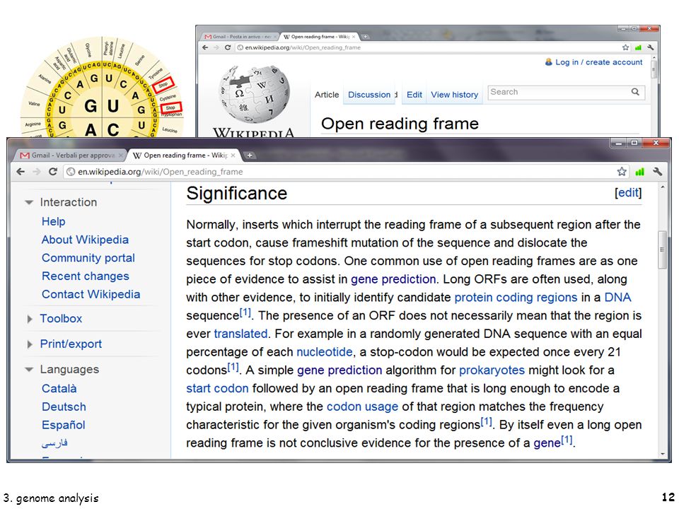Collapse the Languages sidebar section

pos(29,369)
